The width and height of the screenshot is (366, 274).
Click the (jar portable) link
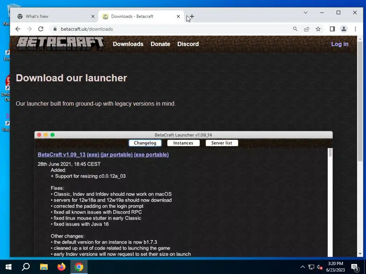pos(117,155)
